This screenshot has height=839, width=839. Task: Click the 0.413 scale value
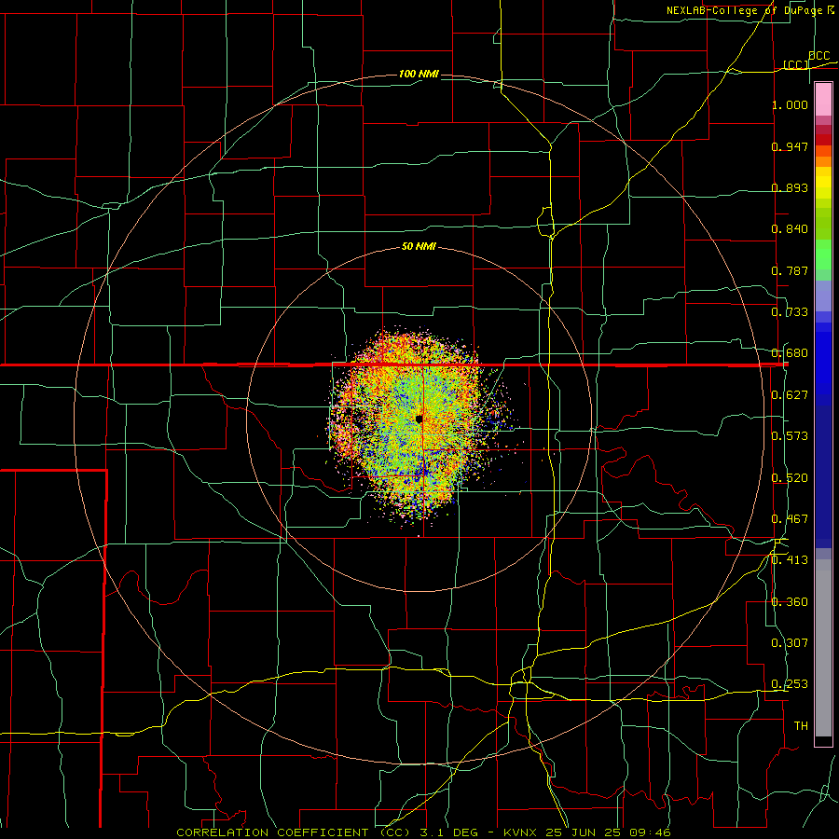(x=790, y=560)
